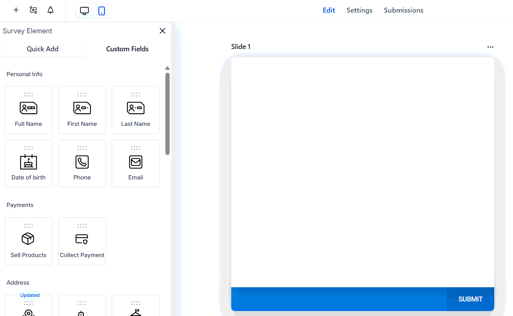
Task: Select the Sell Products payment element
Action: pyautogui.click(x=28, y=241)
